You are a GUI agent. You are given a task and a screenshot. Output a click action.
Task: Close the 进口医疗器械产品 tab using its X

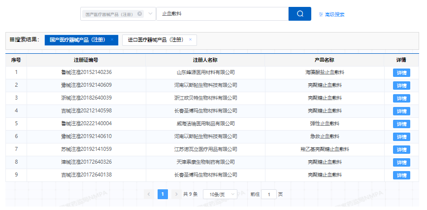tap(190, 39)
